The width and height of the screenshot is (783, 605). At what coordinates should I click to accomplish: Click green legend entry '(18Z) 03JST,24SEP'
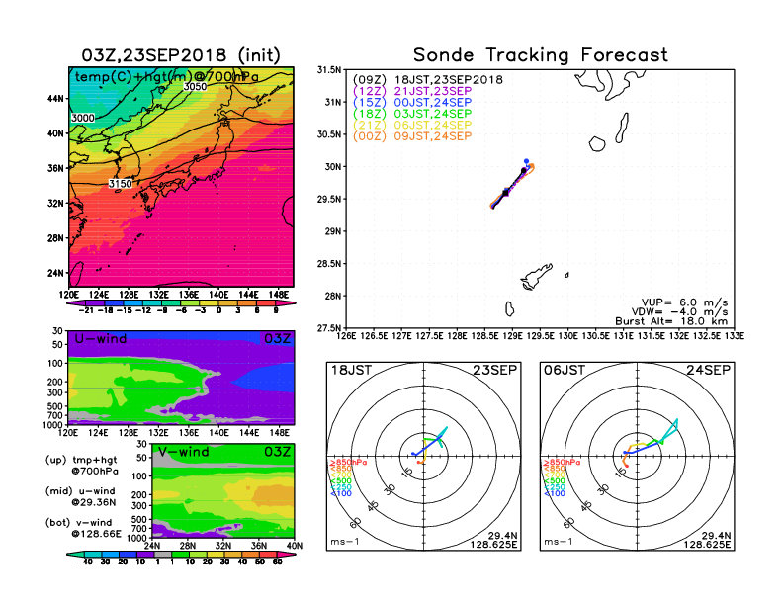[x=412, y=114]
